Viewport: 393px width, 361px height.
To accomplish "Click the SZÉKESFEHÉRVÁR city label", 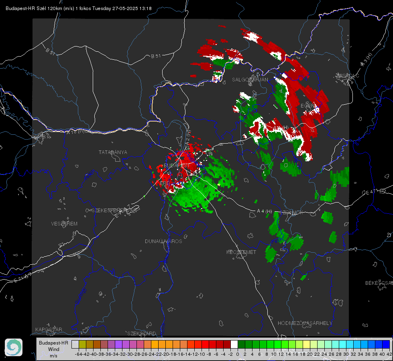I will pyautogui.click(x=114, y=211).
